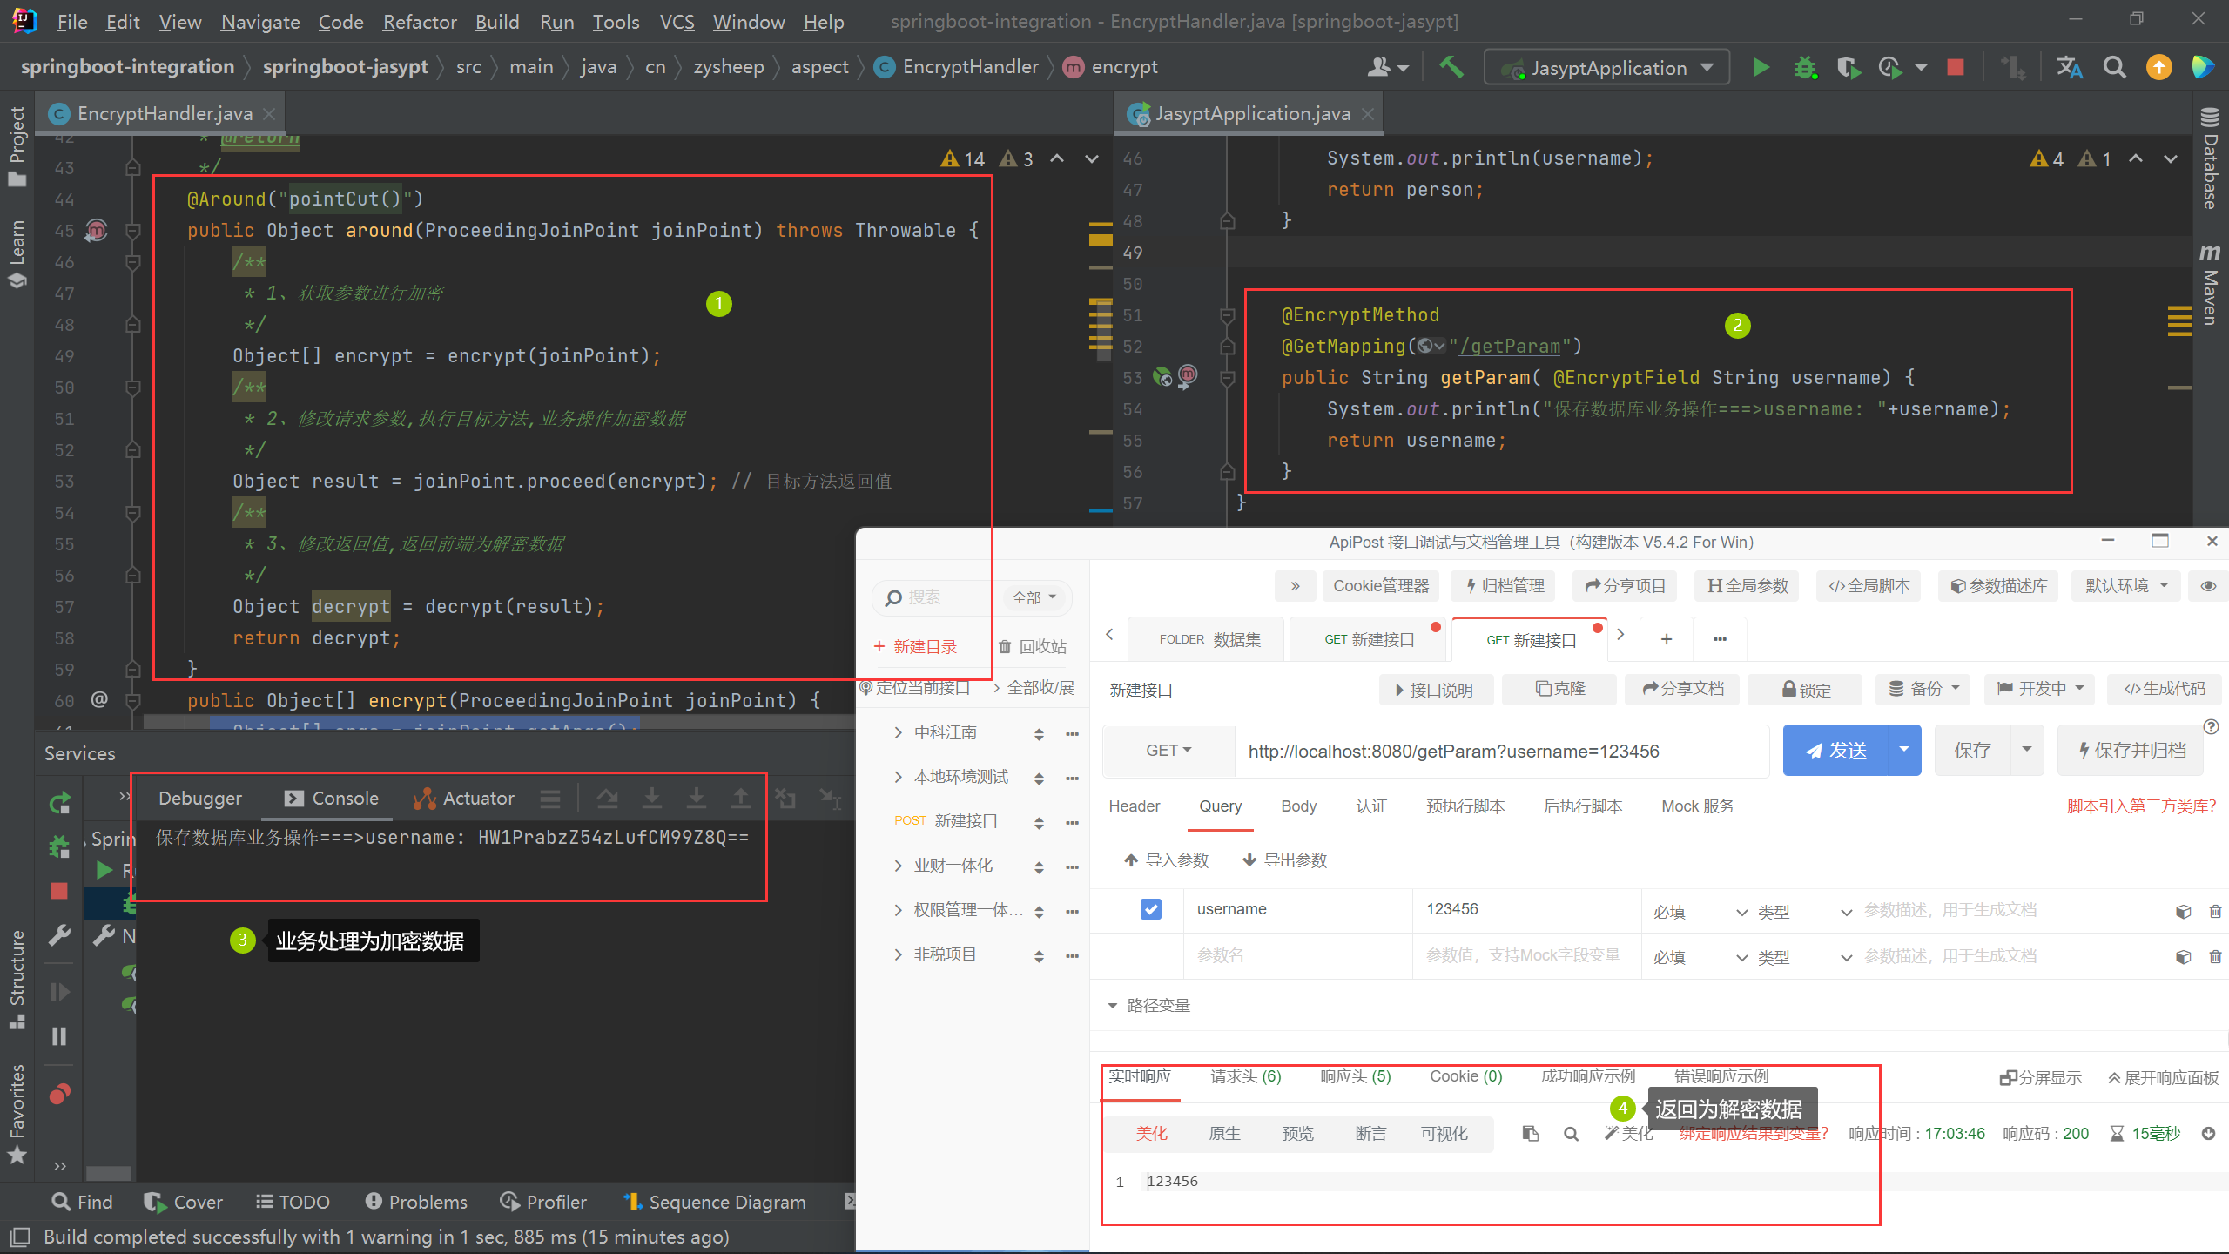Image resolution: width=2229 pixels, height=1254 pixels.
Task: Copy the response content in ApiPost
Action: (1530, 1134)
